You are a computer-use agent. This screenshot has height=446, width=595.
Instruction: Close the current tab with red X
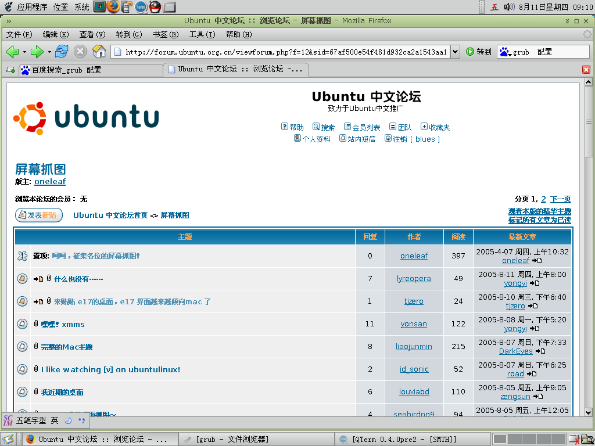pyautogui.click(x=586, y=70)
